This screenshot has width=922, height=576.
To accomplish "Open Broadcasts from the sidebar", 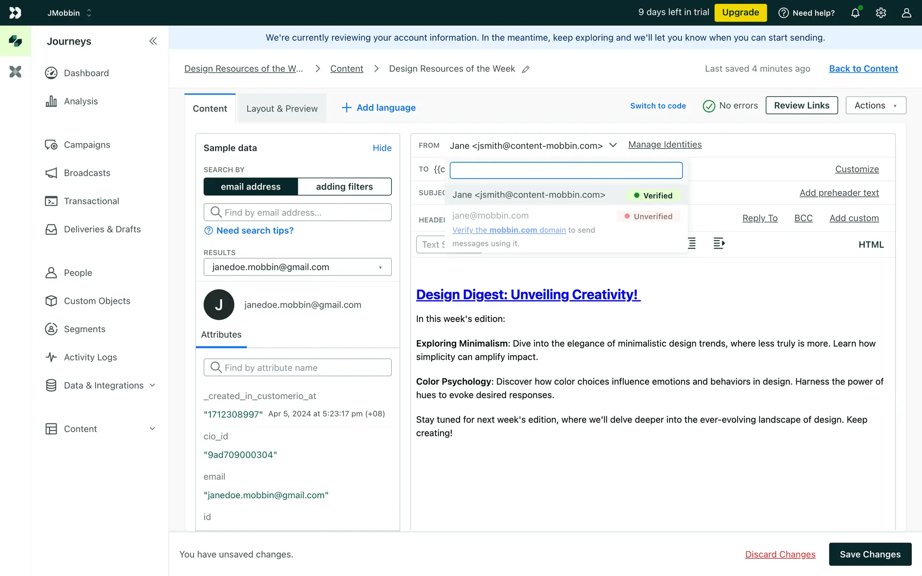I will click(x=87, y=173).
